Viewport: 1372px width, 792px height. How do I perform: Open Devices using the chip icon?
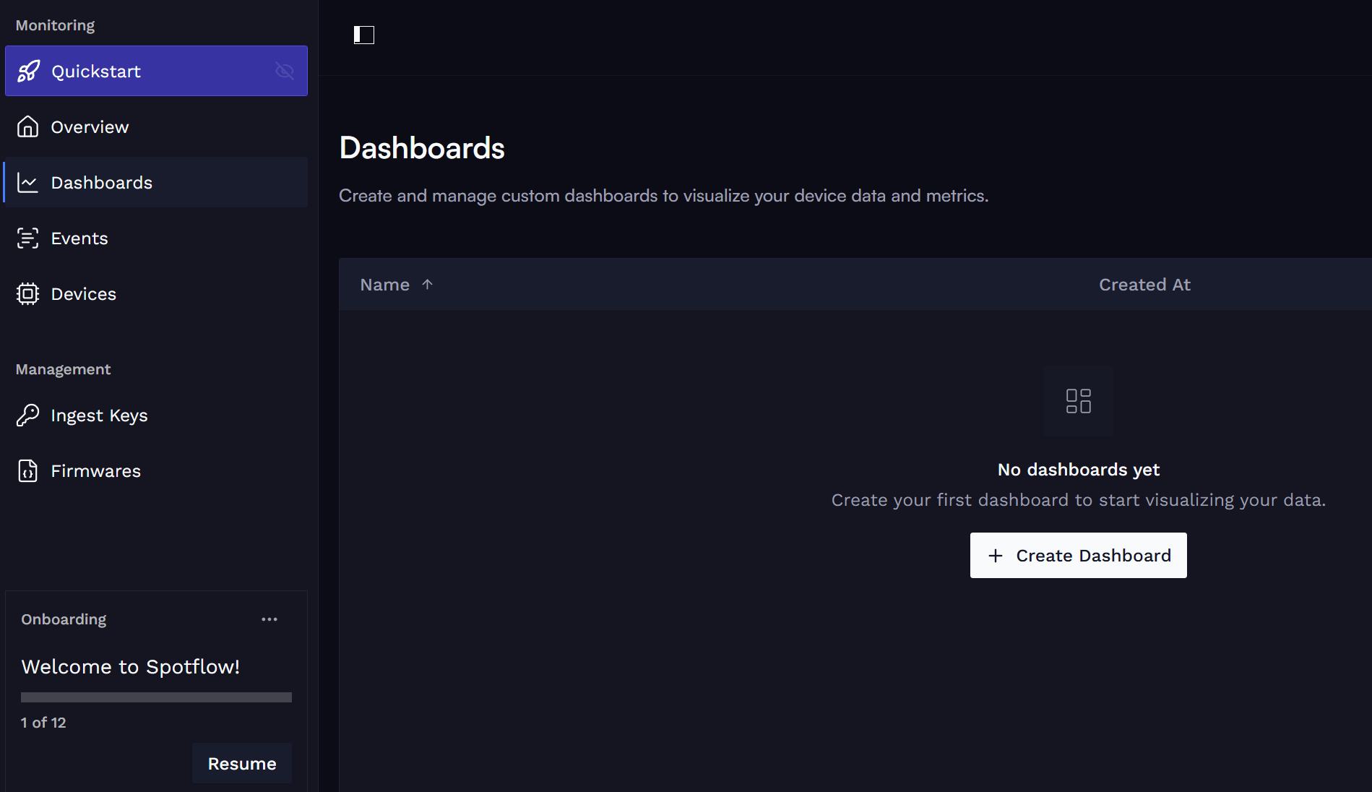tap(27, 293)
